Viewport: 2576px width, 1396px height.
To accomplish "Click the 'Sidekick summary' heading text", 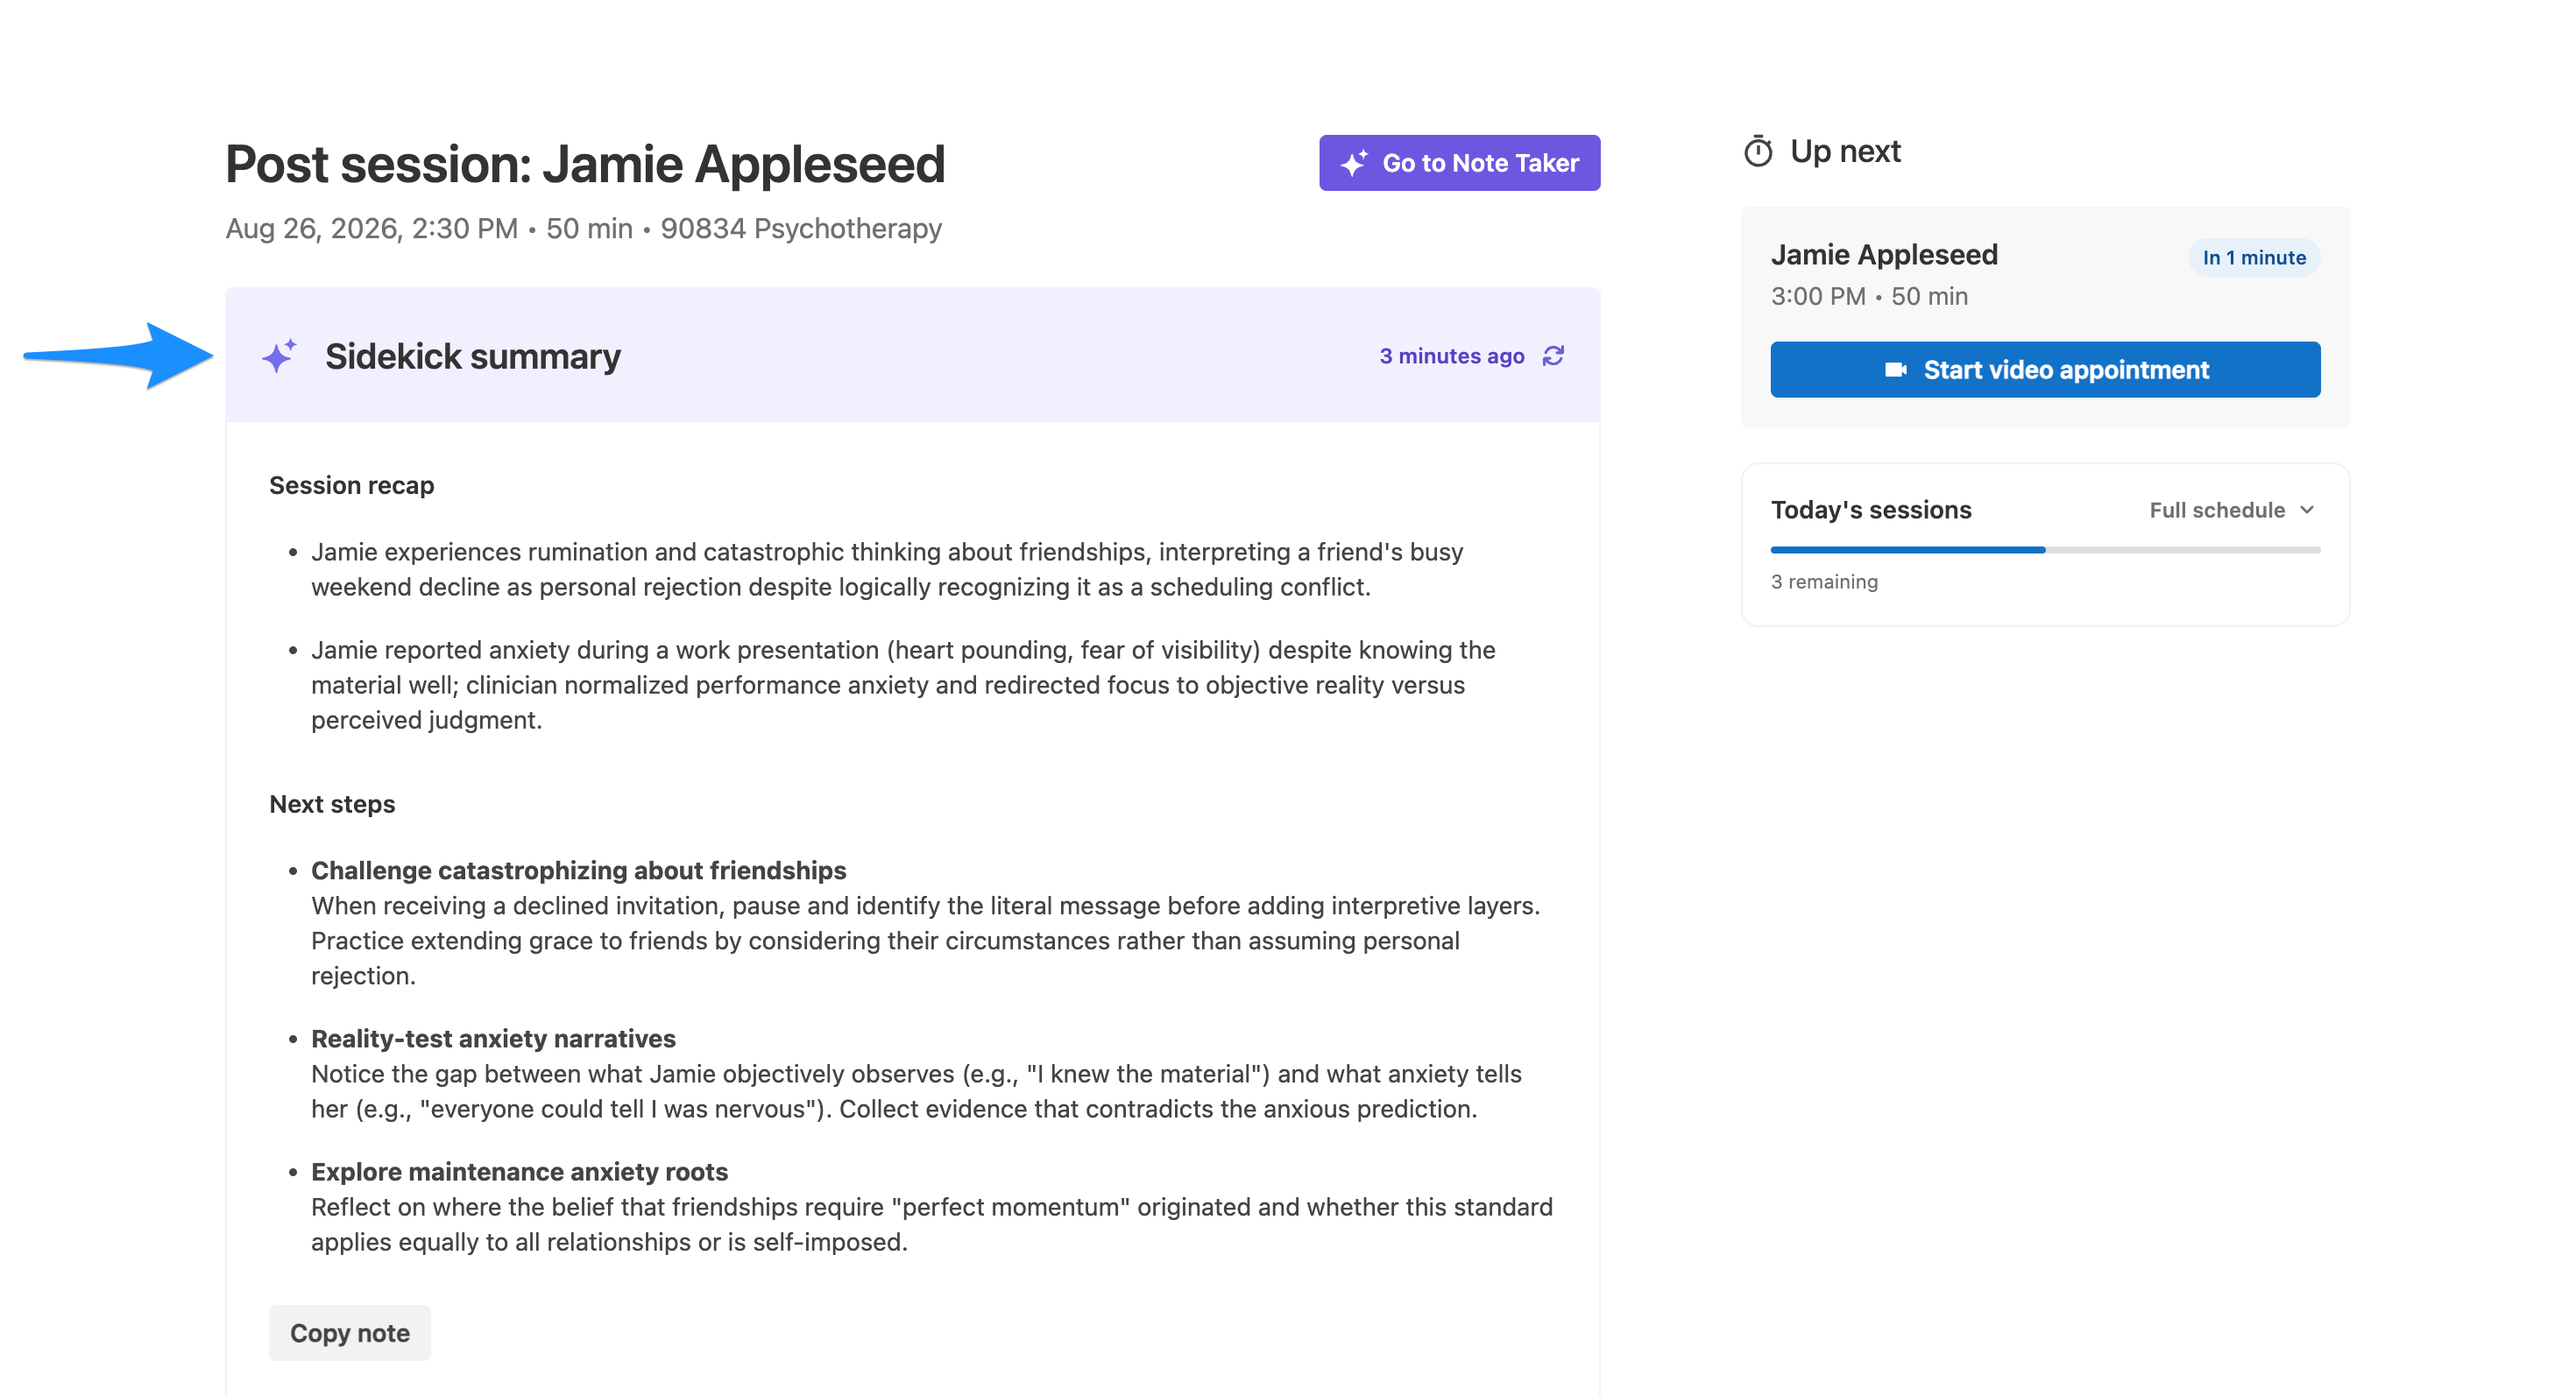I will (473, 356).
